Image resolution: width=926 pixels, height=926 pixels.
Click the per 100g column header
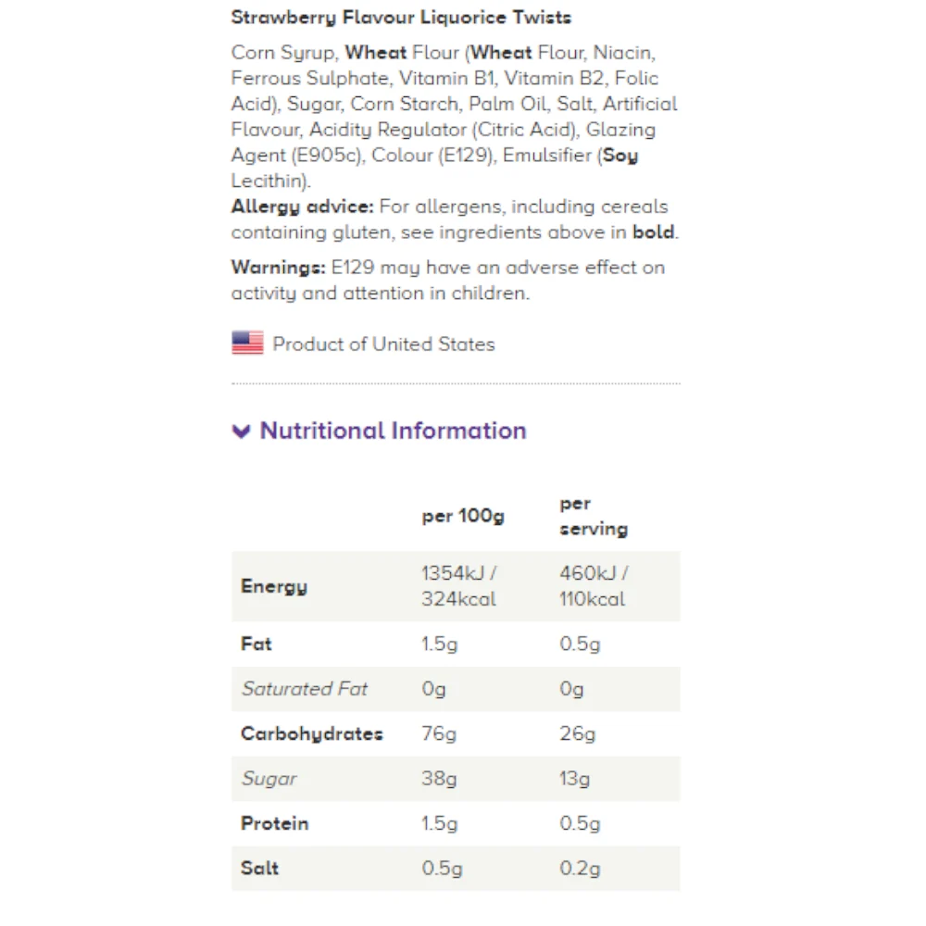coord(463,516)
